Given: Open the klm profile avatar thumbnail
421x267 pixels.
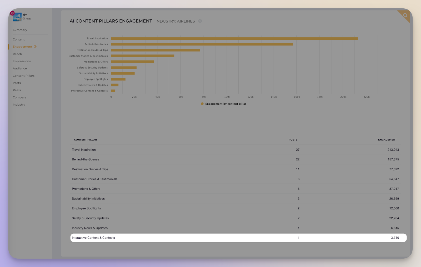Looking at the screenshot, I should (17, 17).
